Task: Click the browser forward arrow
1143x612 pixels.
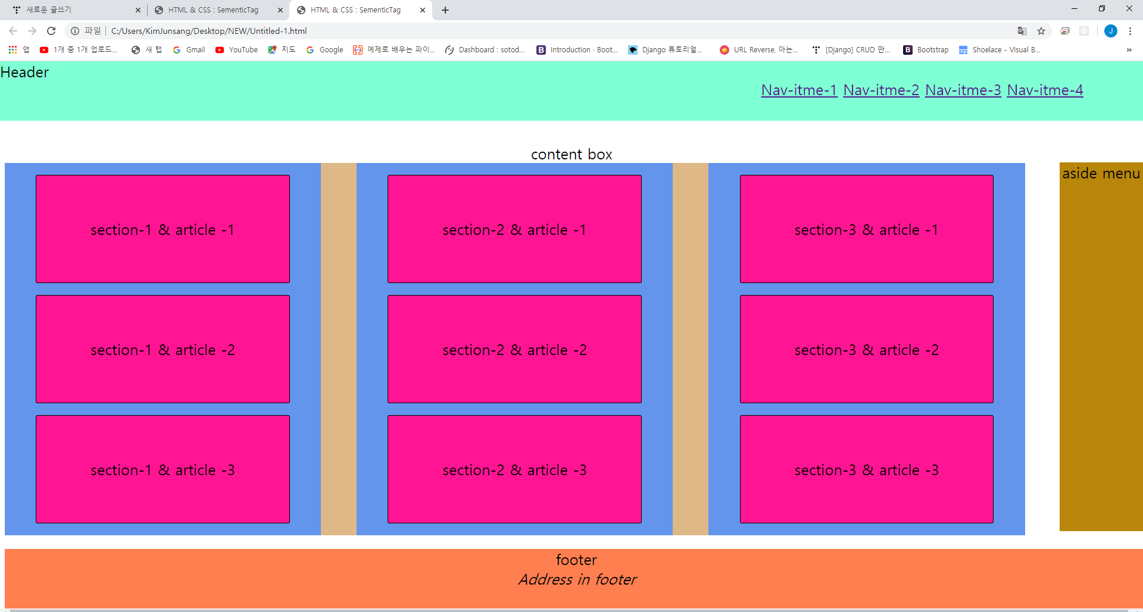Action: point(32,31)
